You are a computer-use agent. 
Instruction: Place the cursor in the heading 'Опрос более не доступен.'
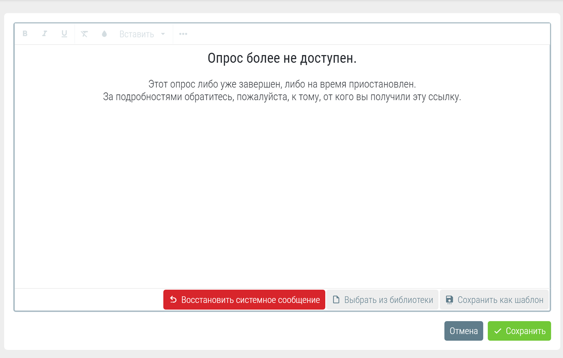point(282,58)
